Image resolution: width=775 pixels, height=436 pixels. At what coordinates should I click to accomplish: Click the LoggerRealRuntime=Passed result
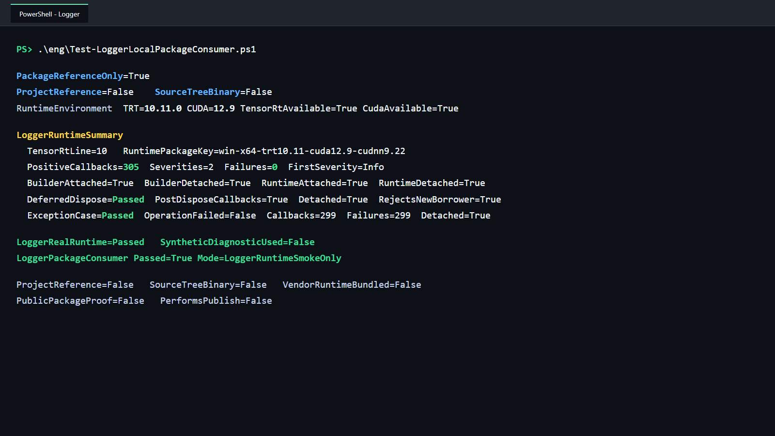click(x=80, y=242)
